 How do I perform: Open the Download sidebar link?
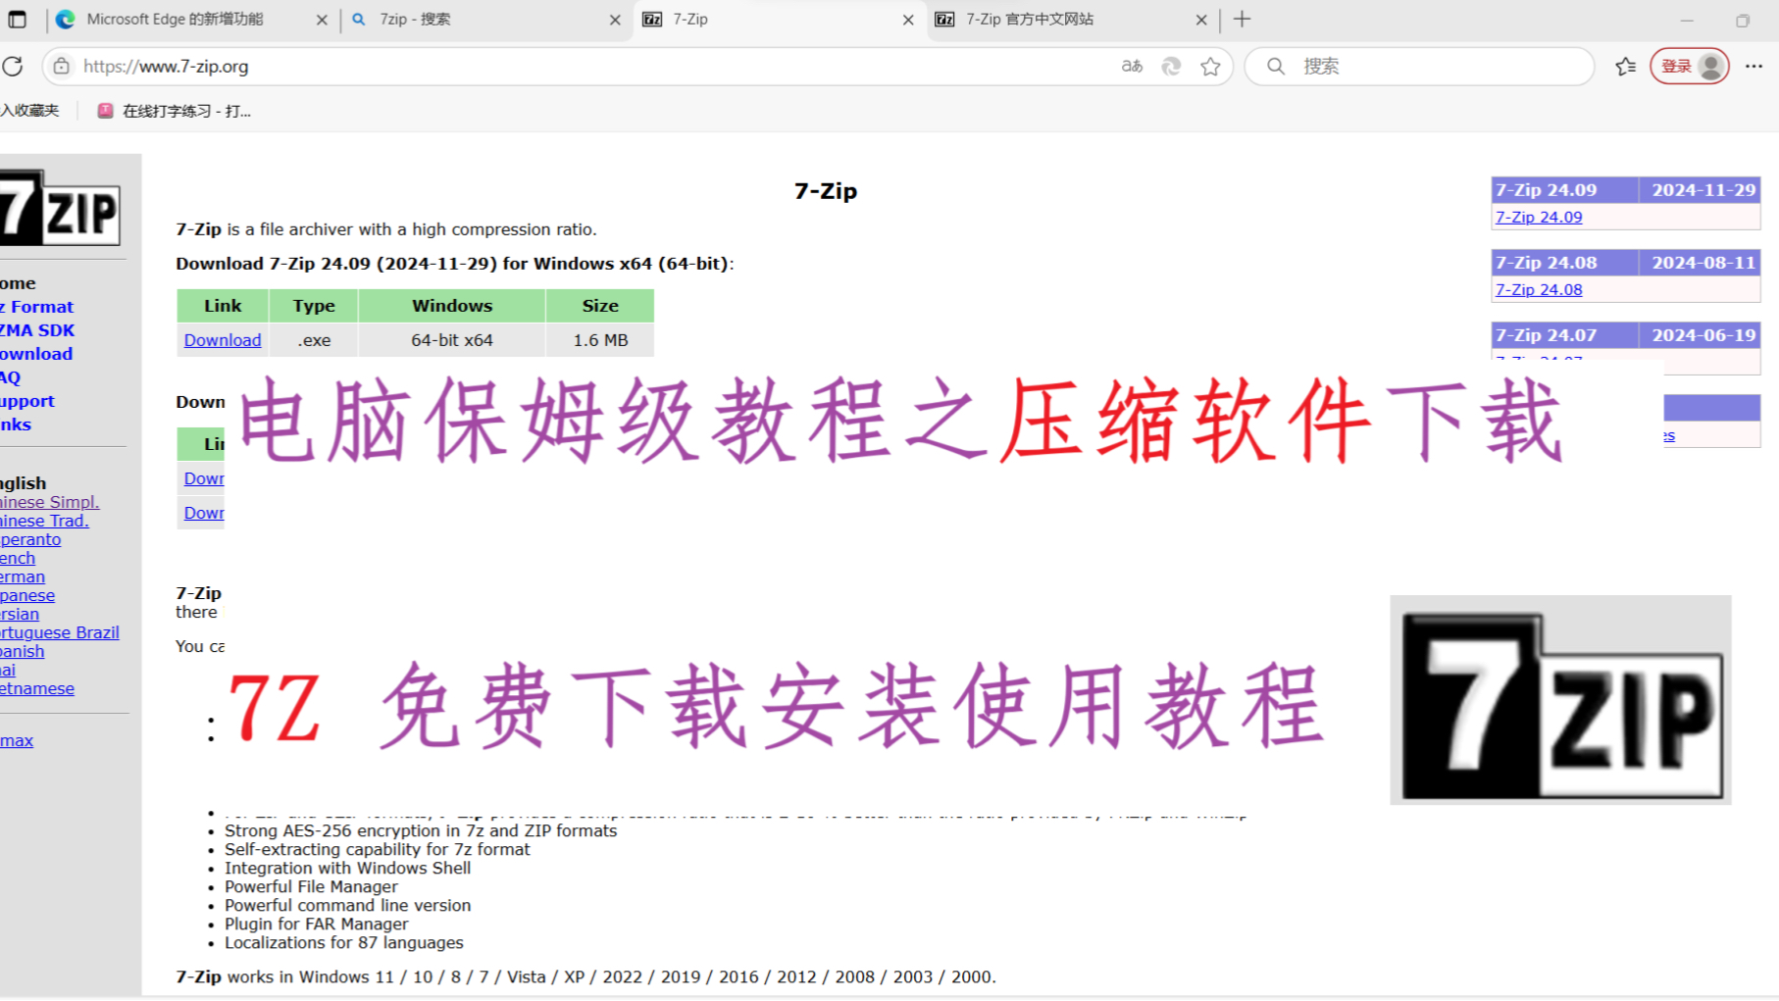(36, 354)
